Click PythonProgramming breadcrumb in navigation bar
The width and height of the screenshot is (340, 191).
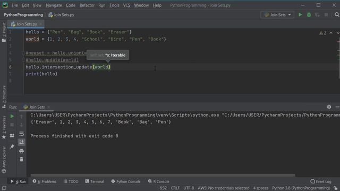click(x=23, y=15)
